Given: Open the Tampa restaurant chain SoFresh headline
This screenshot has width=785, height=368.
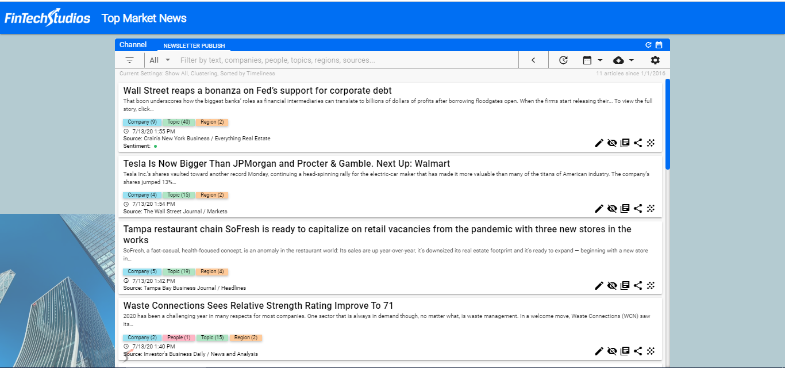Looking at the screenshot, I should click(x=378, y=235).
